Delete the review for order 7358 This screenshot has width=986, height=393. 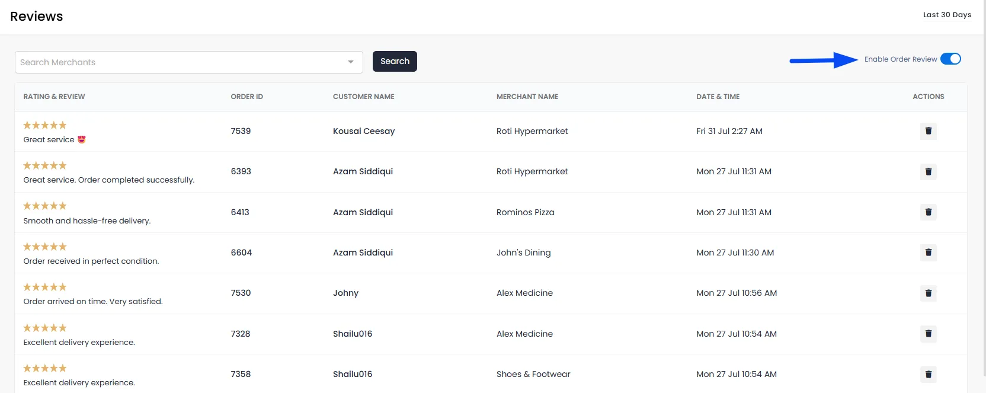tap(929, 374)
